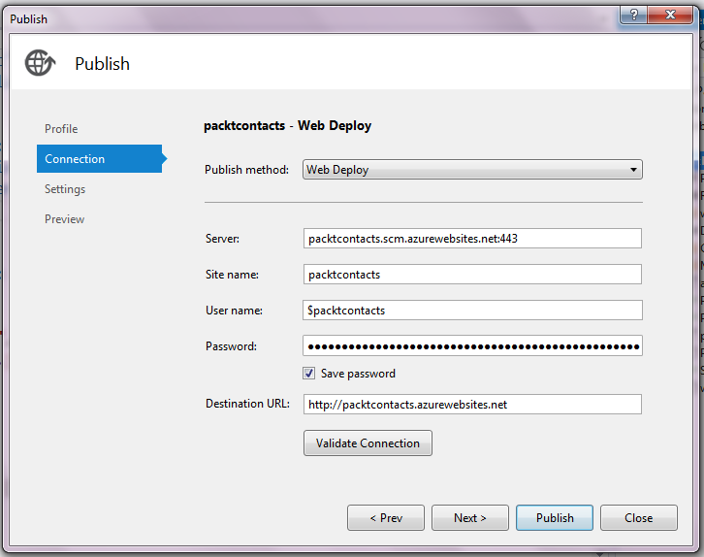Click the 'Publish method:' label
The image size is (704, 557).
(246, 170)
